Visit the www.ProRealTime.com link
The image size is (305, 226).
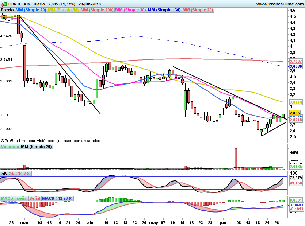280,4
